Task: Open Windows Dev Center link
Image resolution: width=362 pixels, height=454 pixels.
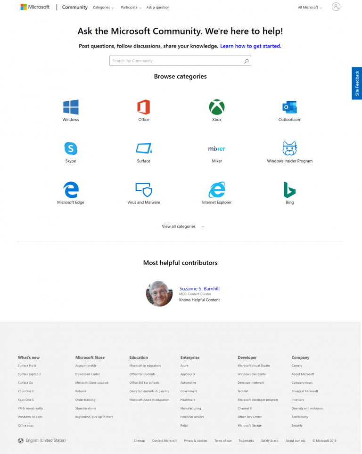Action: click(252, 374)
